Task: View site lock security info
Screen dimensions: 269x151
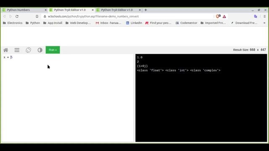Action: (x=45, y=16)
